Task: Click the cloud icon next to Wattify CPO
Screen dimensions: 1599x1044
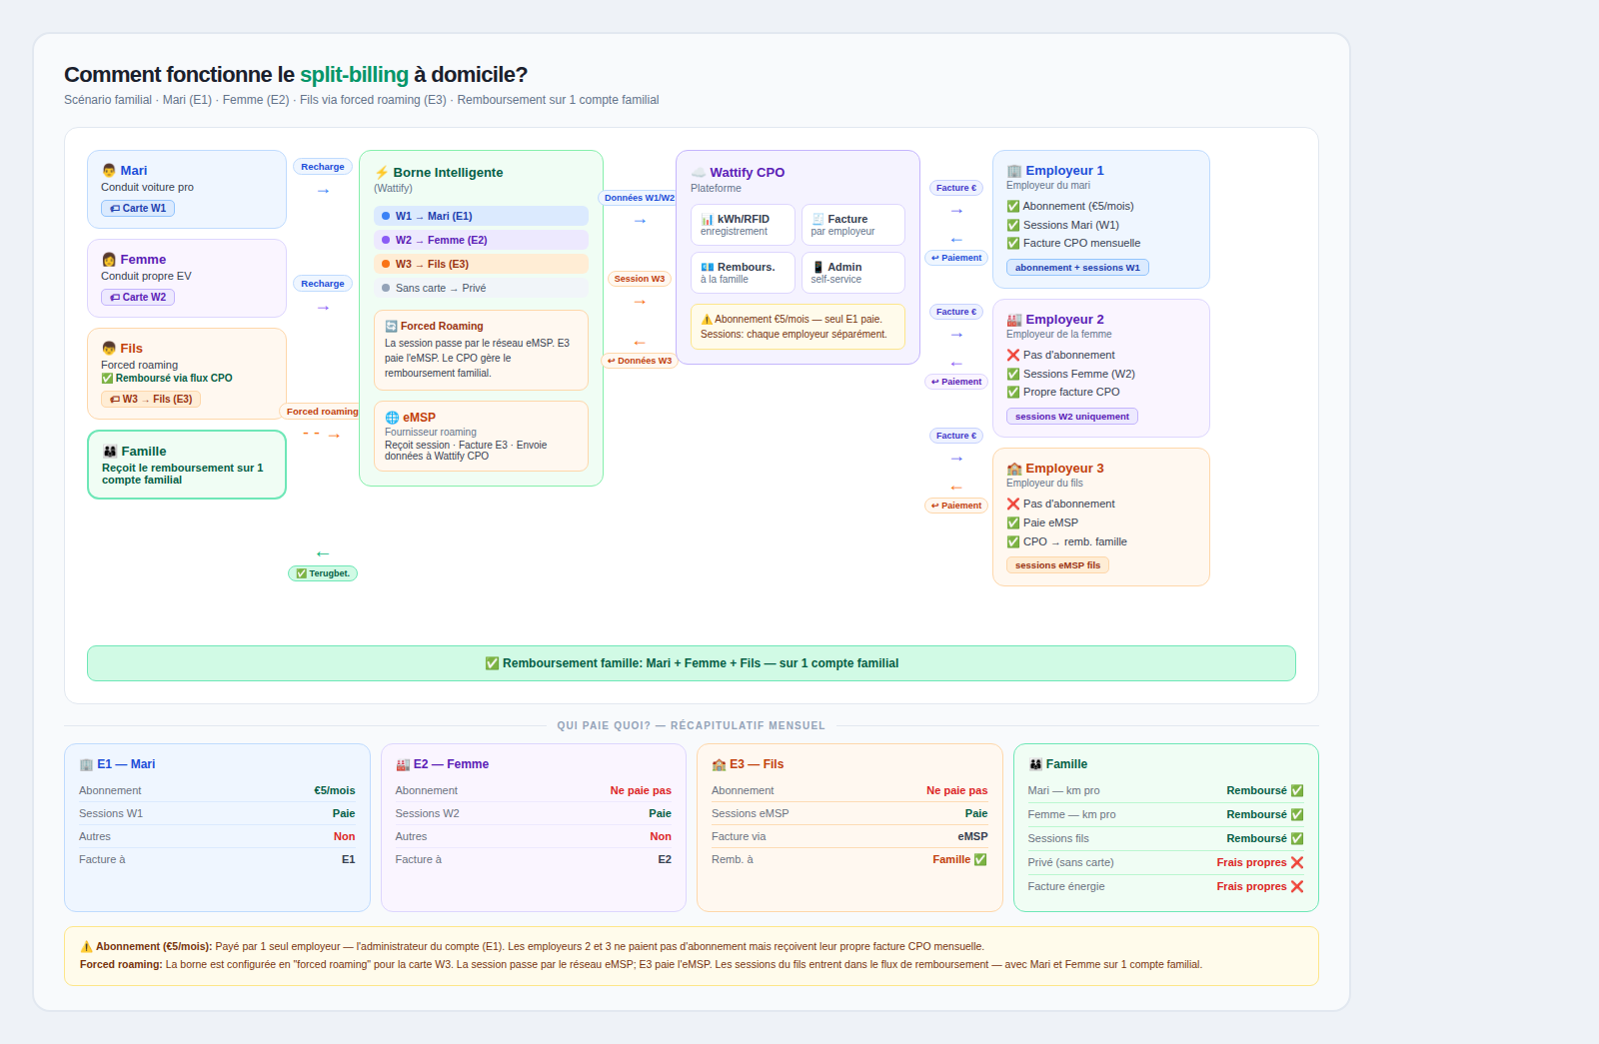Action: point(699,173)
